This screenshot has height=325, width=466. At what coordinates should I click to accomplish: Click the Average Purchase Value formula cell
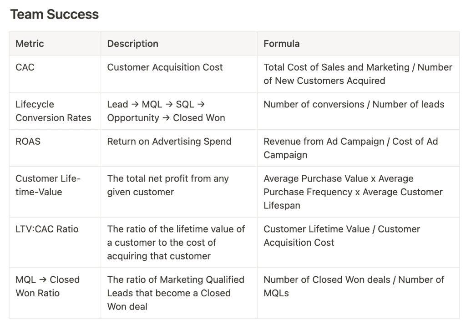(x=358, y=192)
